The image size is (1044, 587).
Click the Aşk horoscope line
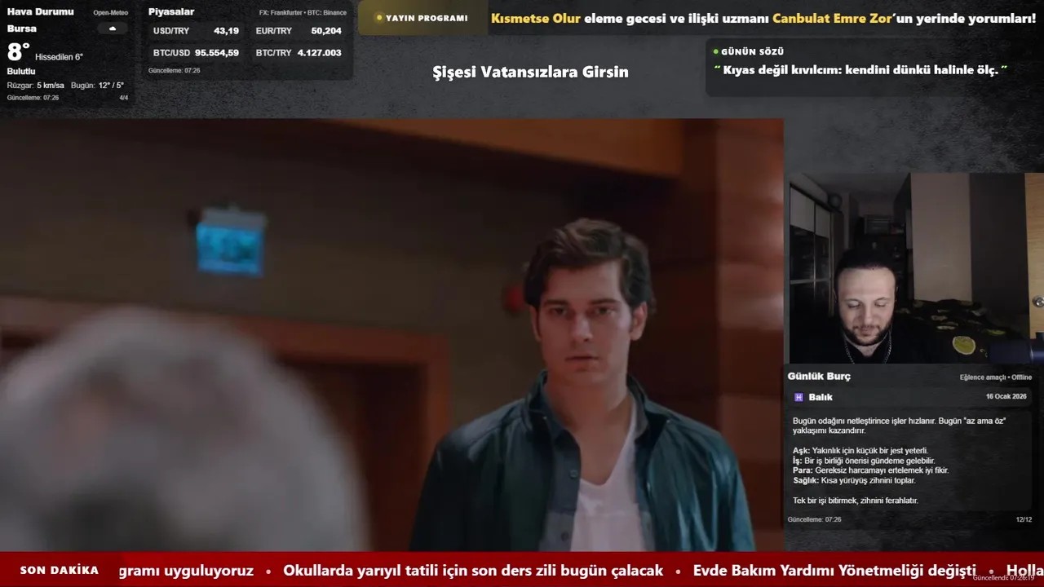click(x=860, y=451)
